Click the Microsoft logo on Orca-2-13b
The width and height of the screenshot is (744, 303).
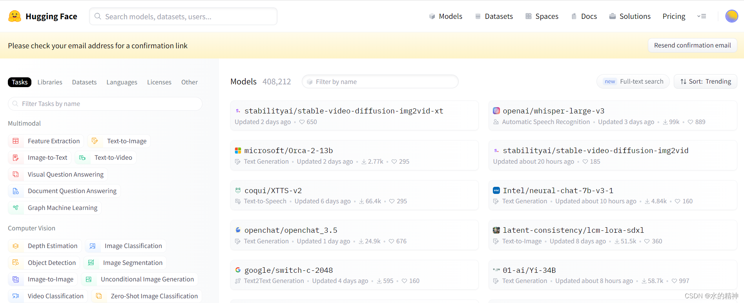point(238,151)
